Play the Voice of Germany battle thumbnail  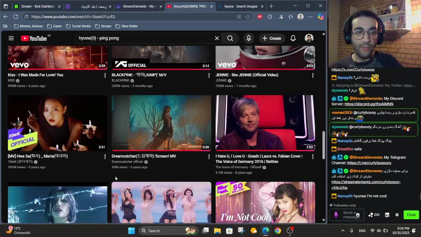pos(265,123)
